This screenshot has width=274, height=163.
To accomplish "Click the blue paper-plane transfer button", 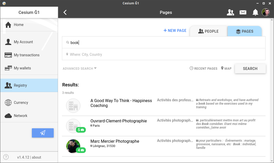I will pyautogui.click(x=43, y=133).
